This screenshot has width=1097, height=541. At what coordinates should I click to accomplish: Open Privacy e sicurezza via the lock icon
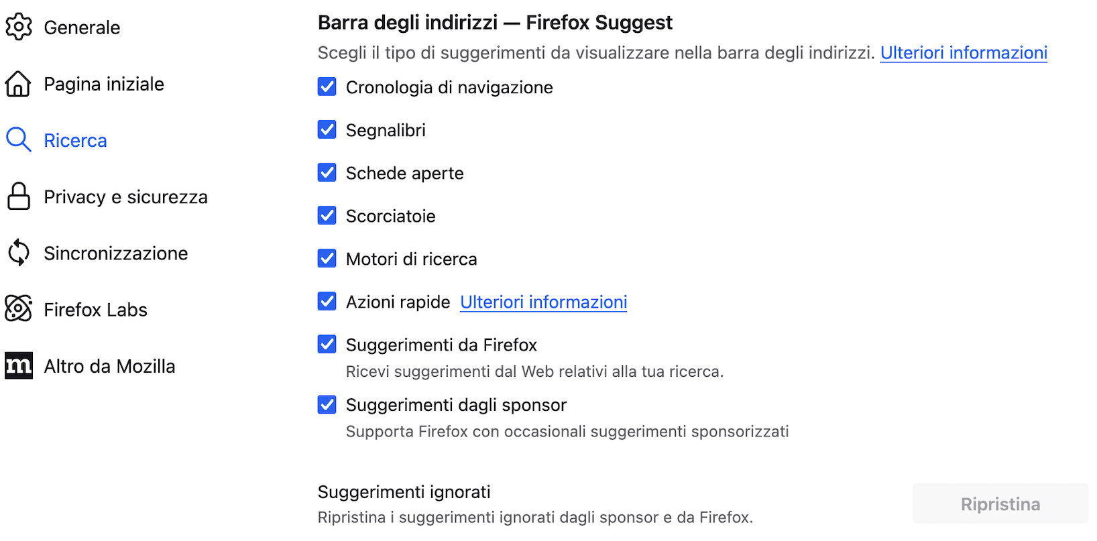pyautogui.click(x=19, y=196)
